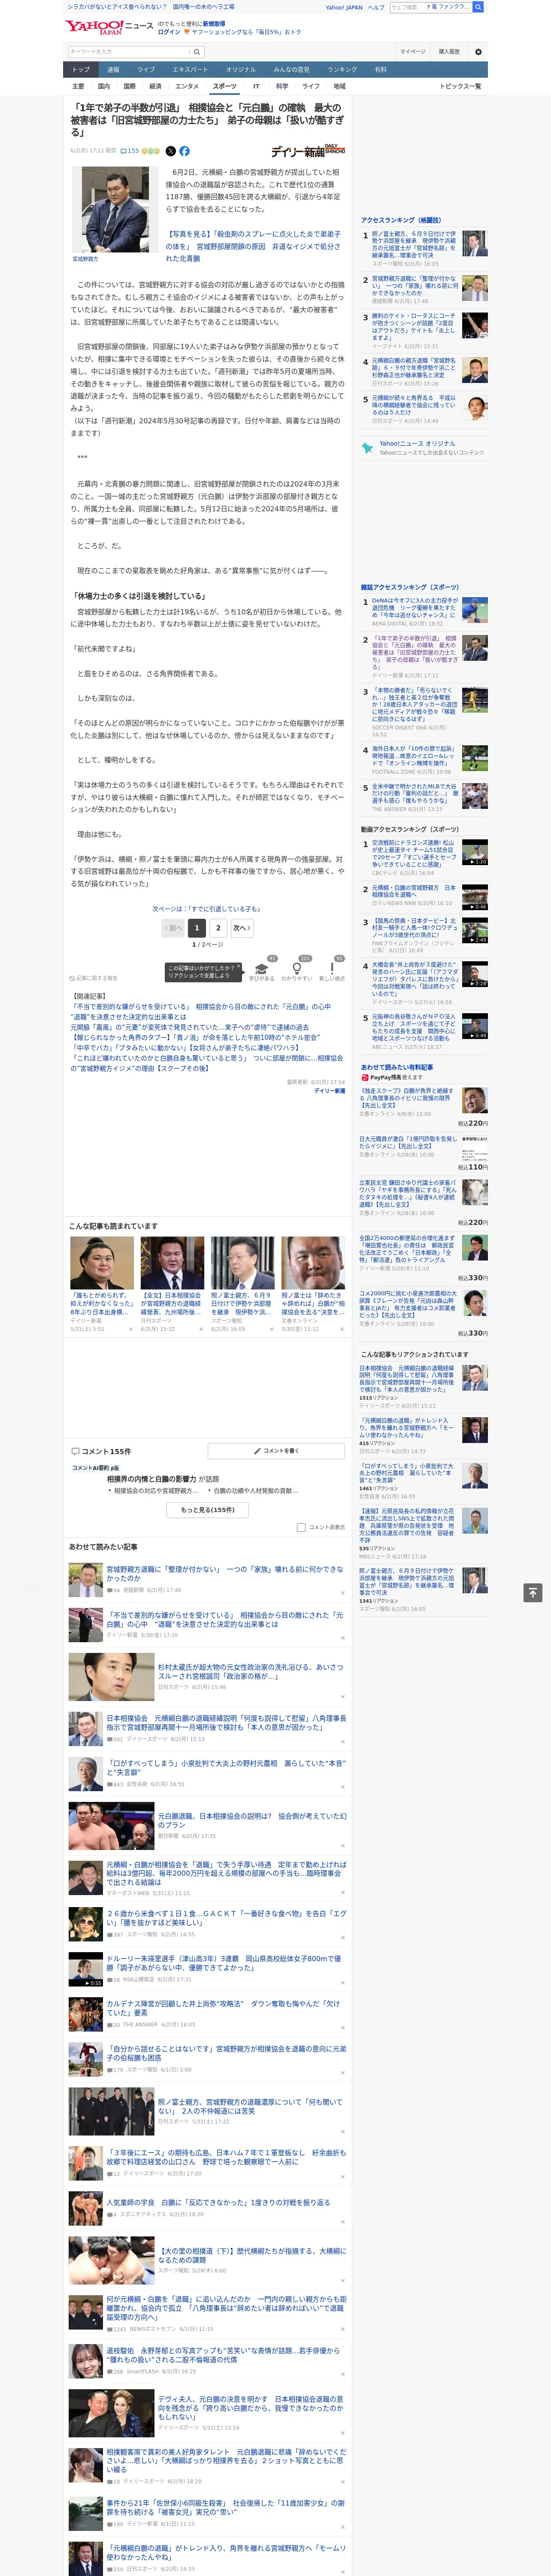This screenshot has height=2576, width=551.
Task: Open トピックス一覧 link
Action: click(460, 86)
